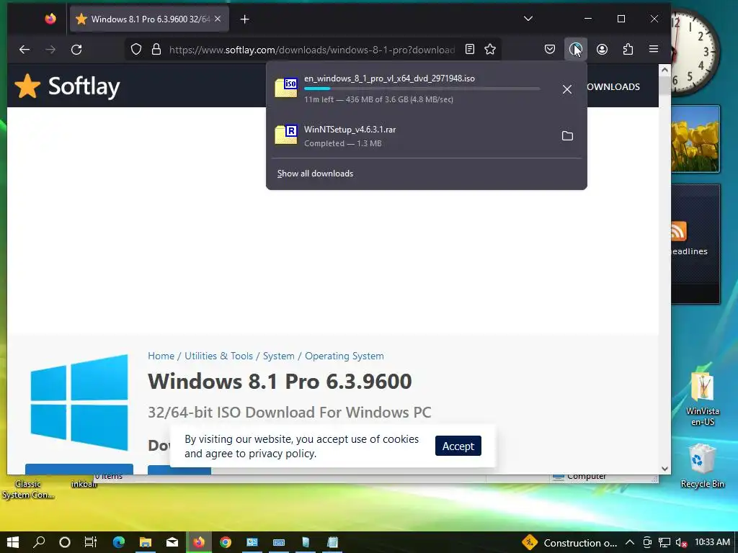The height and width of the screenshot is (553, 738).
Task: Click the padlock site information icon
Action: point(156,50)
